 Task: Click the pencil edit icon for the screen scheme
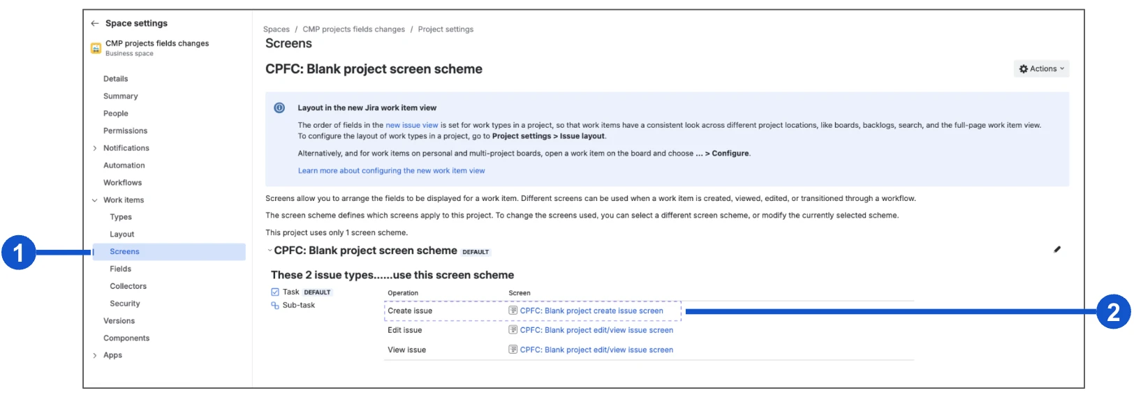click(x=1057, y=249)
